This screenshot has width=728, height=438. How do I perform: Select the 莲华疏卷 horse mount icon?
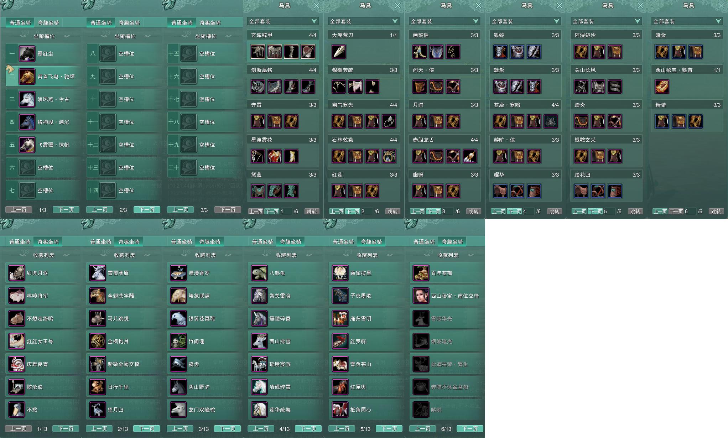259,410
